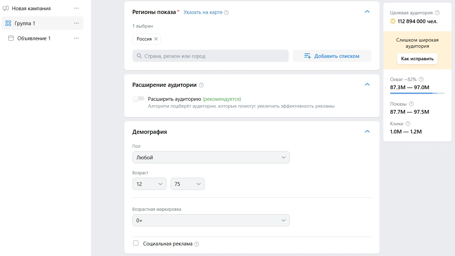Open the Пол dropdown showing Любой
The width and height of the screenshot is (455, 256).
coord(211,158)
